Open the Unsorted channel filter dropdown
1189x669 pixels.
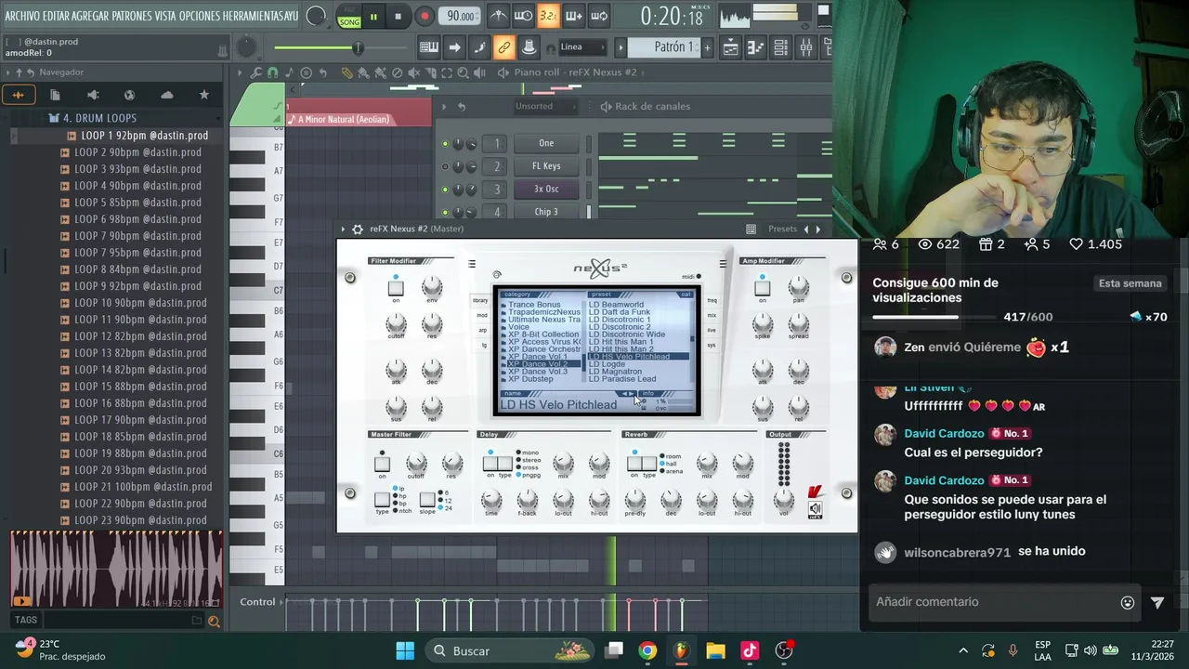point(547,106)
